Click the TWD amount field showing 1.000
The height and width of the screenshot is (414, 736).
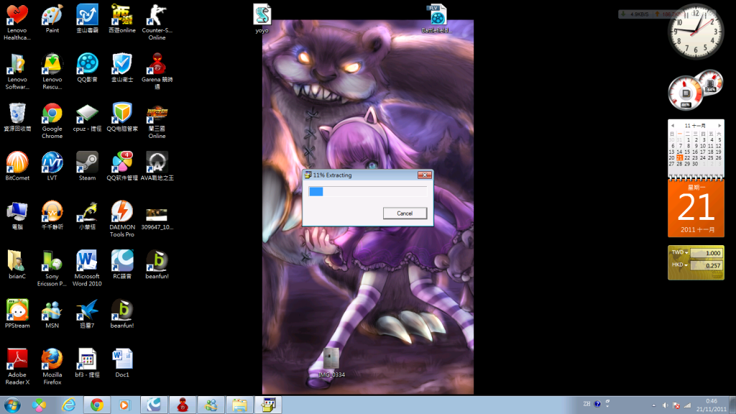[707, 253]
